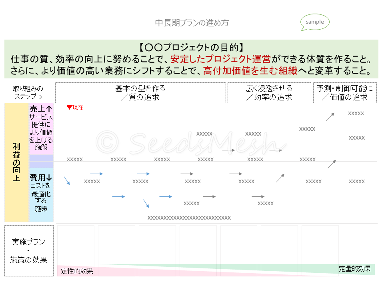Viewport: 384px width, 288px height.
Task: Select the slide title 中長期プランの進め方
Action: [x=192, y=23]
